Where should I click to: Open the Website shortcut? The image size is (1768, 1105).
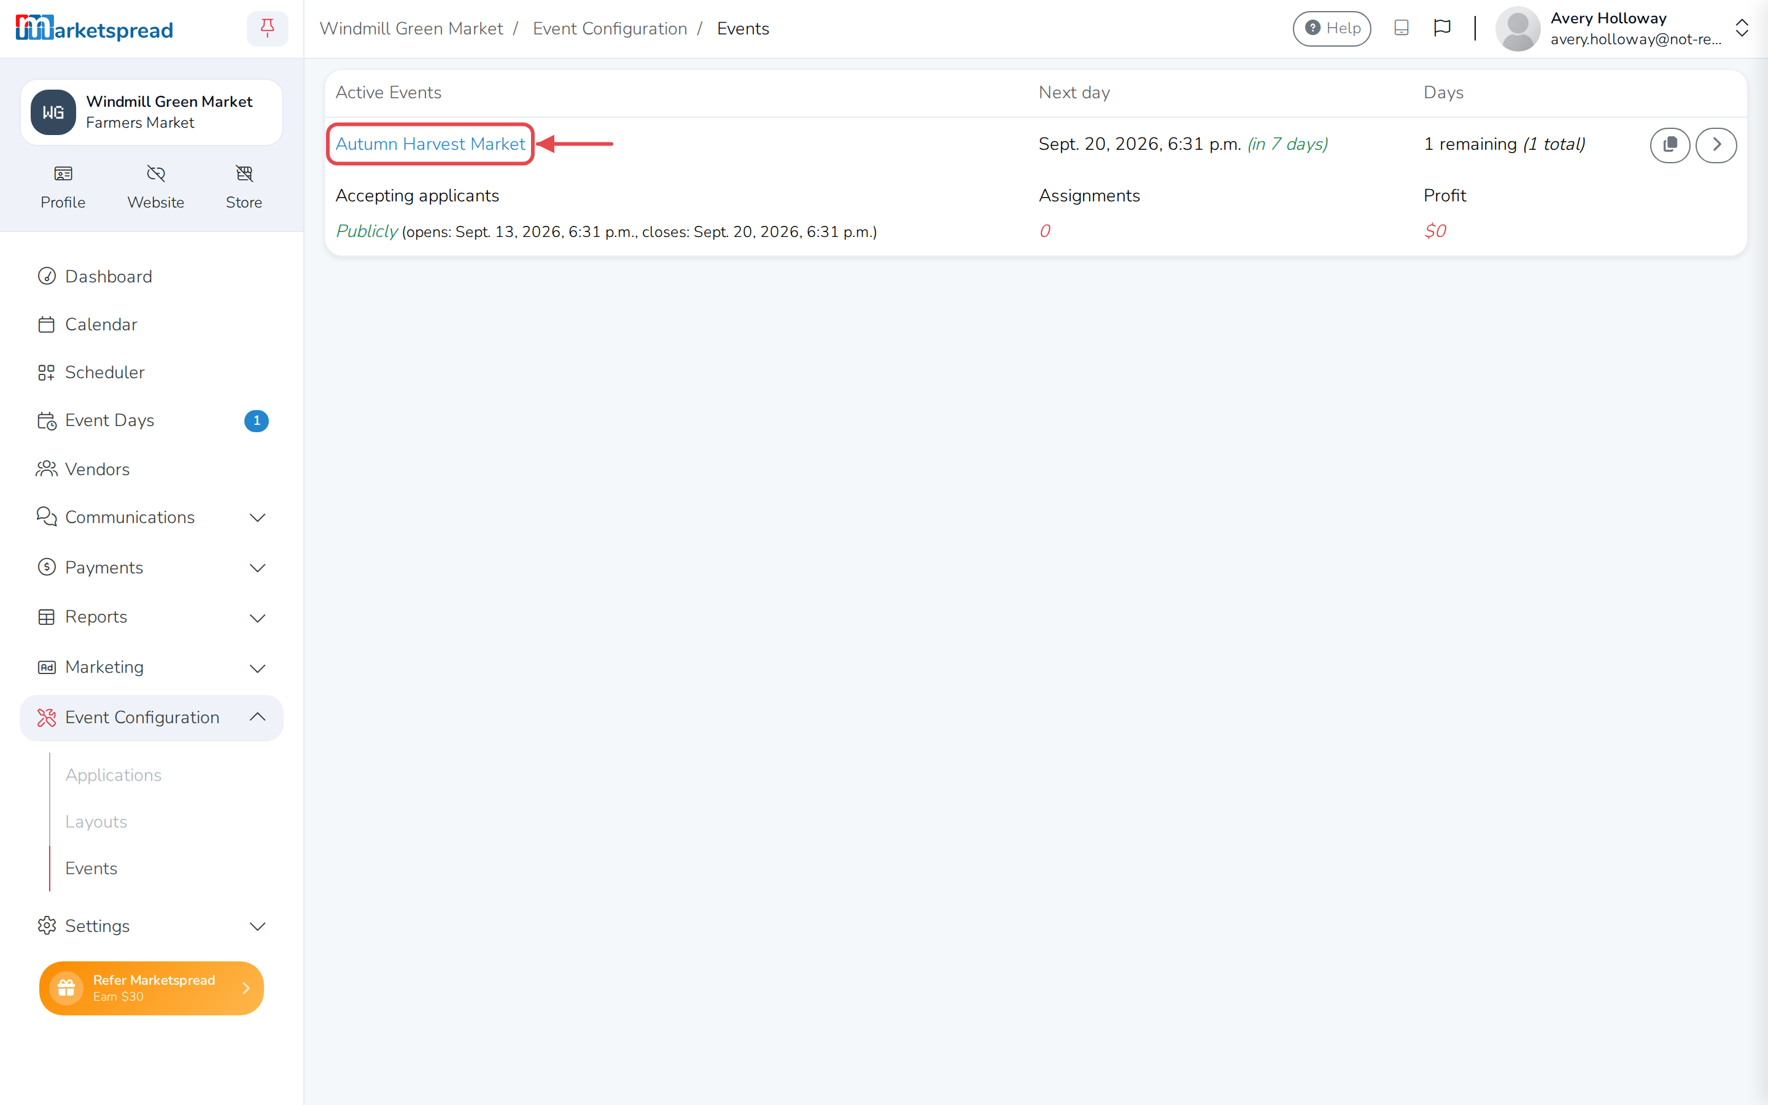(x=155, y=187)
